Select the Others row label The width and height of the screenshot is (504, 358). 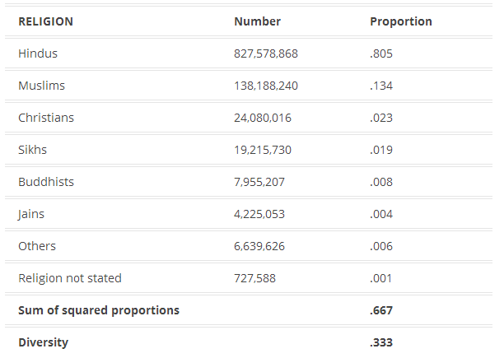[x=37, y=246]
